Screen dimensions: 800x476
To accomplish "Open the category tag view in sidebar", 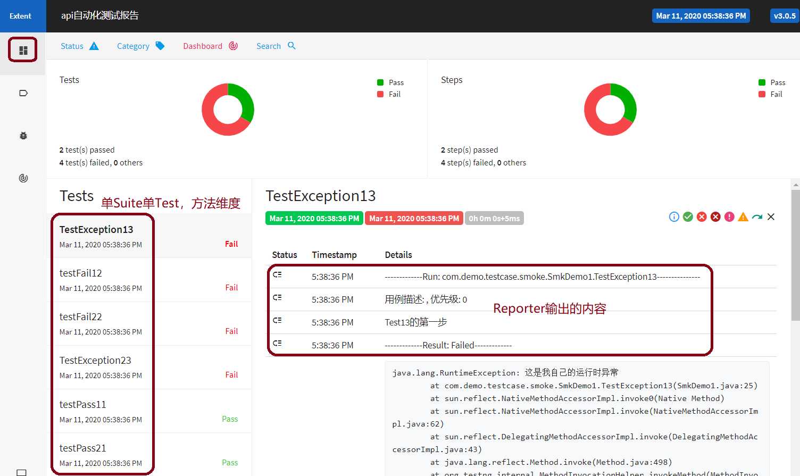I will pyautogui.click(x=23, y=93).
